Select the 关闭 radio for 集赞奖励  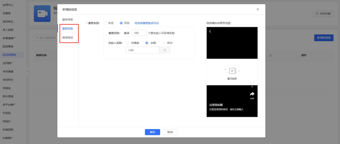point(105,23)
